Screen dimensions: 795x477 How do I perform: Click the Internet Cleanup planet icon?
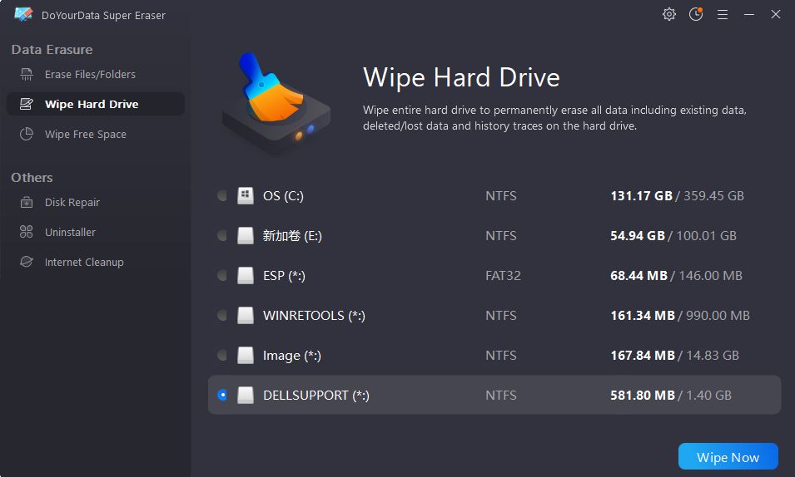(27, 262)
